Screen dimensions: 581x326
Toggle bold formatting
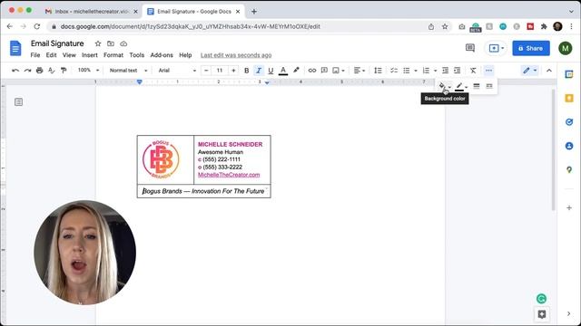pos(246,71)
